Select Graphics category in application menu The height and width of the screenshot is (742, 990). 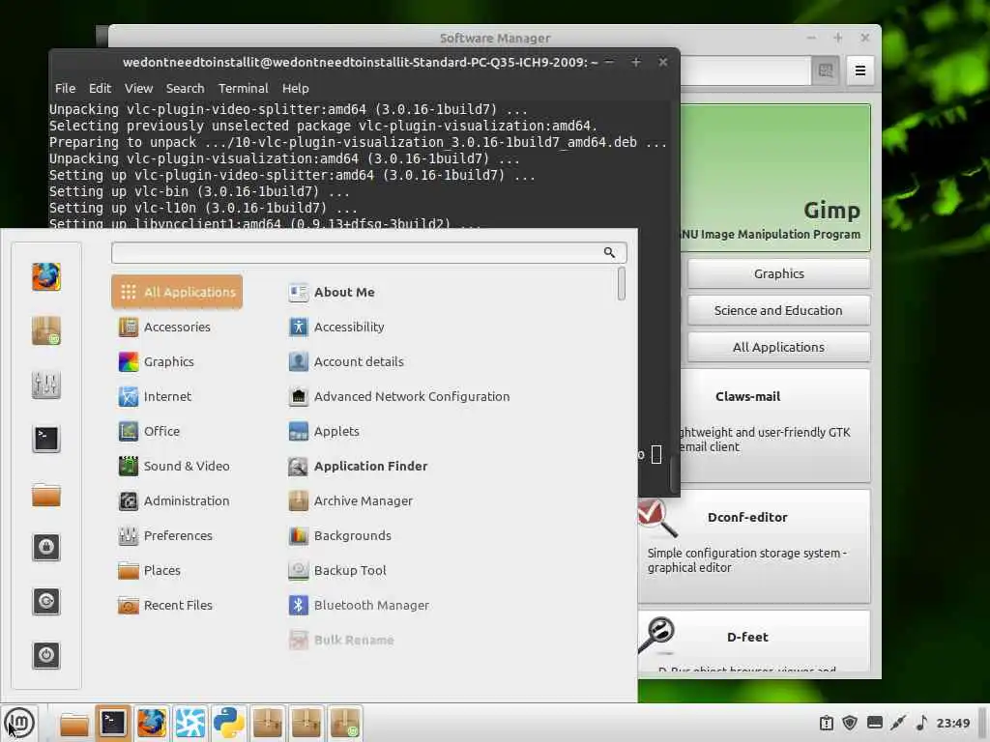[177, 361]
